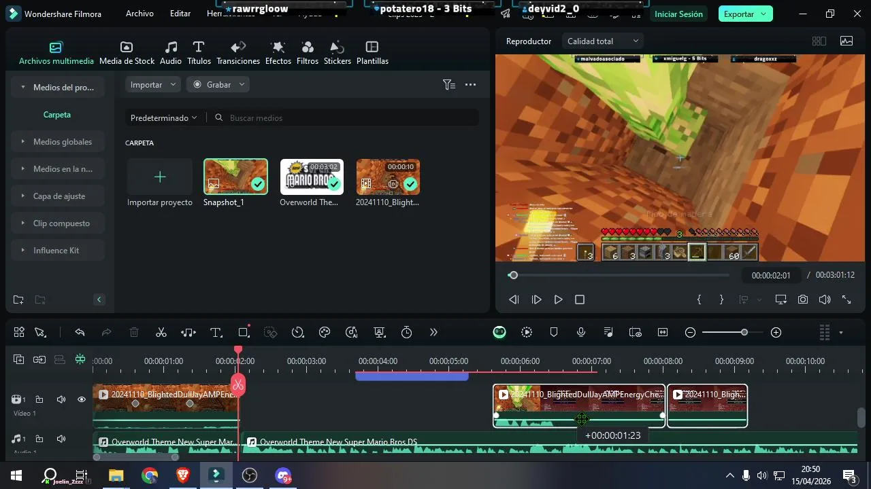Adjust the timeline zoom slider
This screenshot has height=489, width=871.
tap(744, 332)
